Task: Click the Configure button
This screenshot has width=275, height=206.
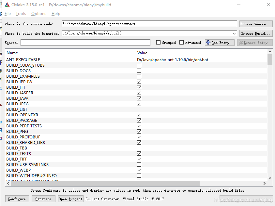Action: tap(17, 199)
